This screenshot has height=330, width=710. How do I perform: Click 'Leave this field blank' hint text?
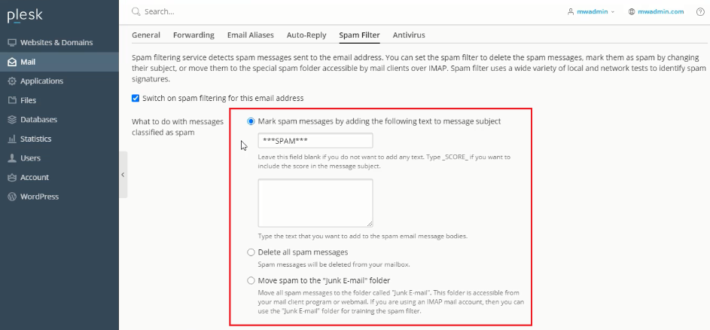[384, 161]
